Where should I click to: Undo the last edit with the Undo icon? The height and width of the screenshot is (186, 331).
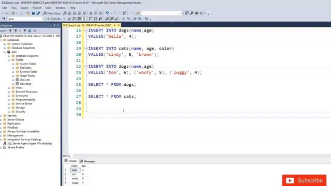click(107, 13)
